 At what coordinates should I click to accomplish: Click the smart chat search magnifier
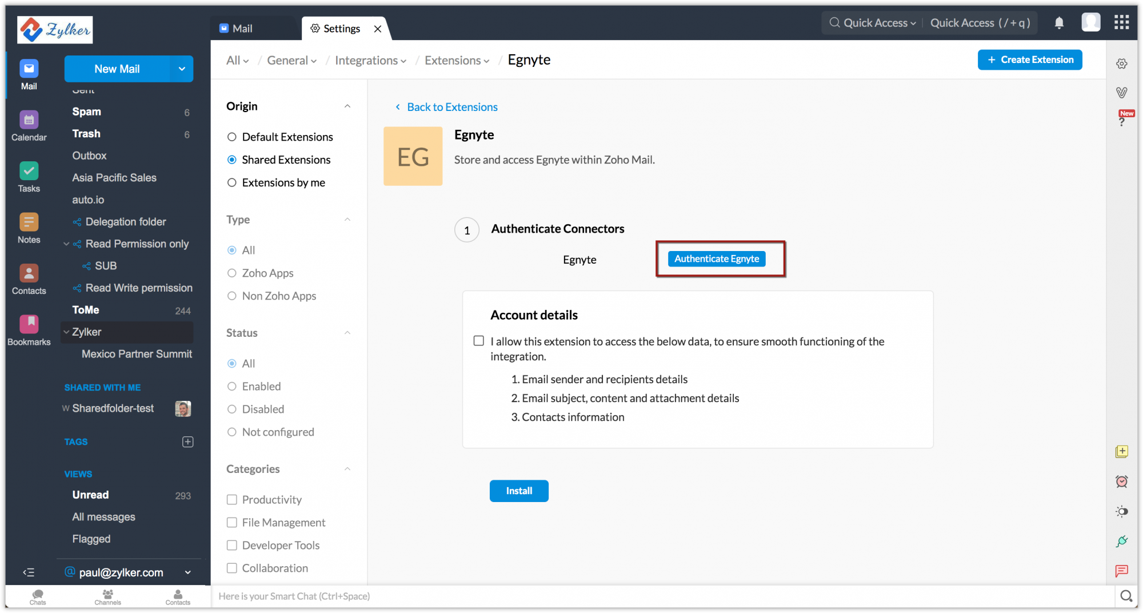pos(1126,596)
